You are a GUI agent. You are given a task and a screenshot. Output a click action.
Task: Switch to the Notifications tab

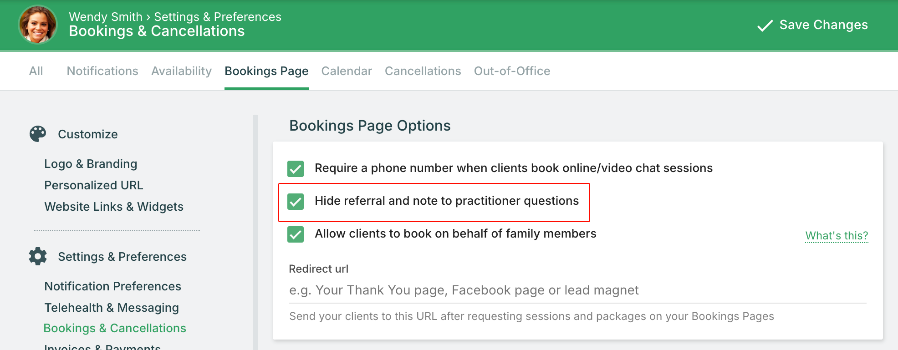coord(102,71)
